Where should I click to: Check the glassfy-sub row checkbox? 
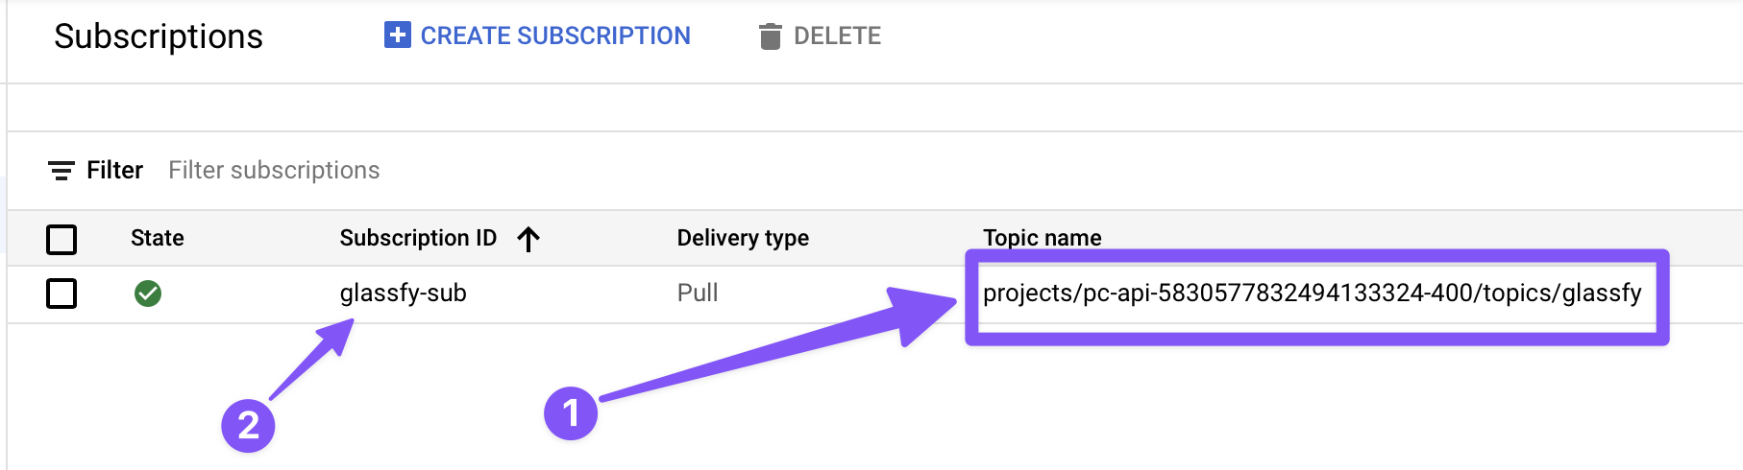pyautogui.click(x=61, y=294)
